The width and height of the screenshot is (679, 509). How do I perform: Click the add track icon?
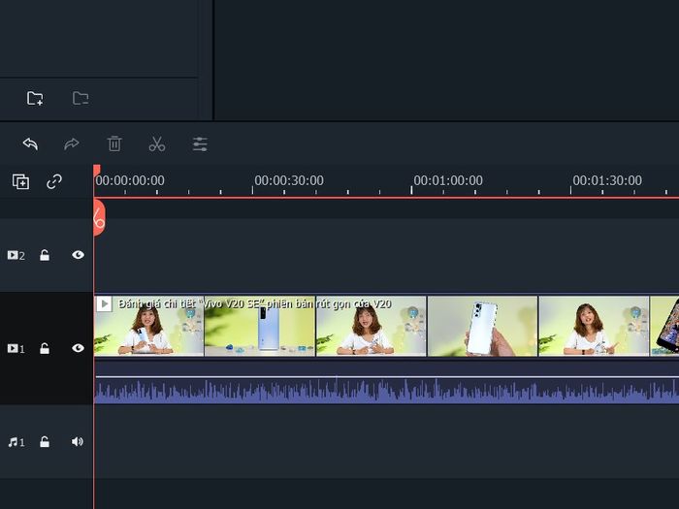click(20, 181)
